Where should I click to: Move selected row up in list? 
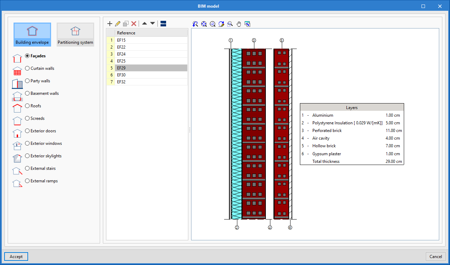[144, 24]
